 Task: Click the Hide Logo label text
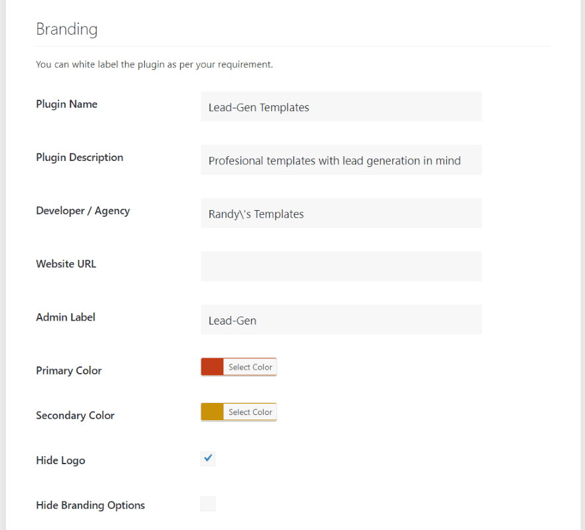tap(60, 461)
